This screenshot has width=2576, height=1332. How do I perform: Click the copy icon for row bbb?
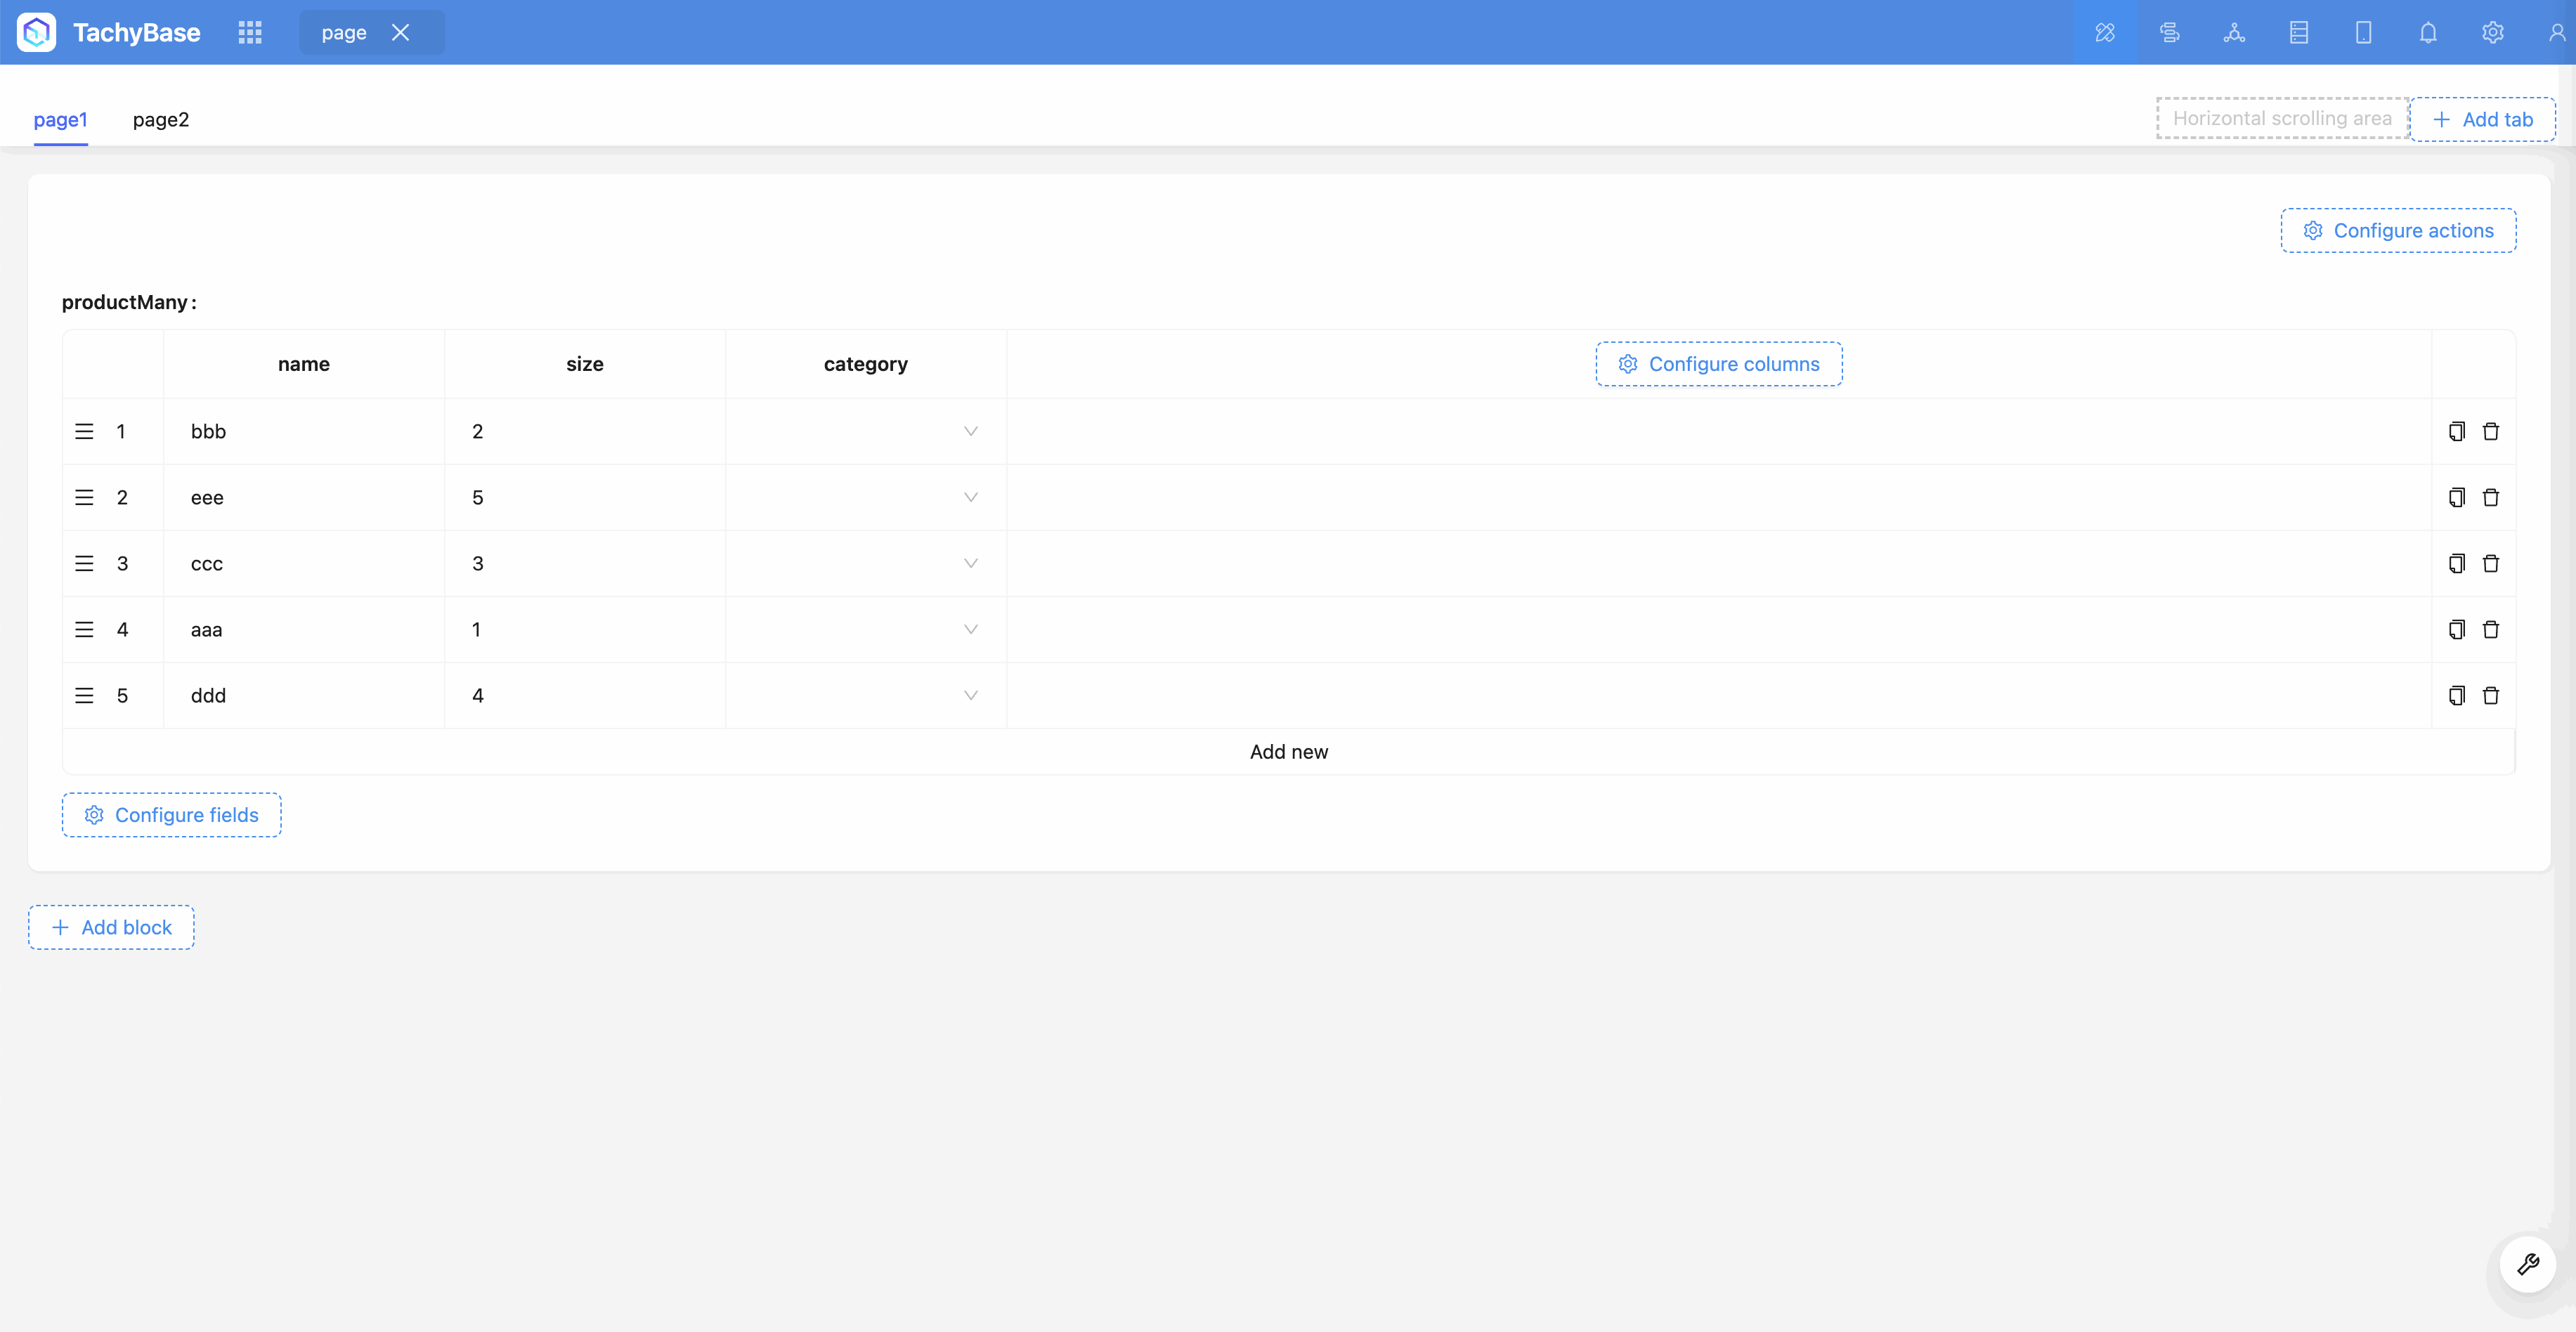pos(2456,431)
